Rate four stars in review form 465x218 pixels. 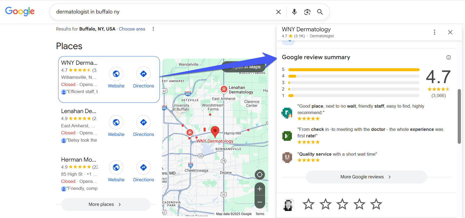(x=359, y=204)
